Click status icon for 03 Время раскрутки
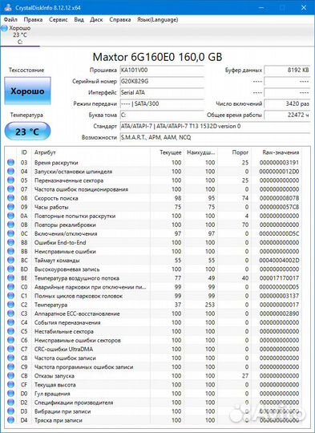The image size is (315, 433). tap(10, 162)
